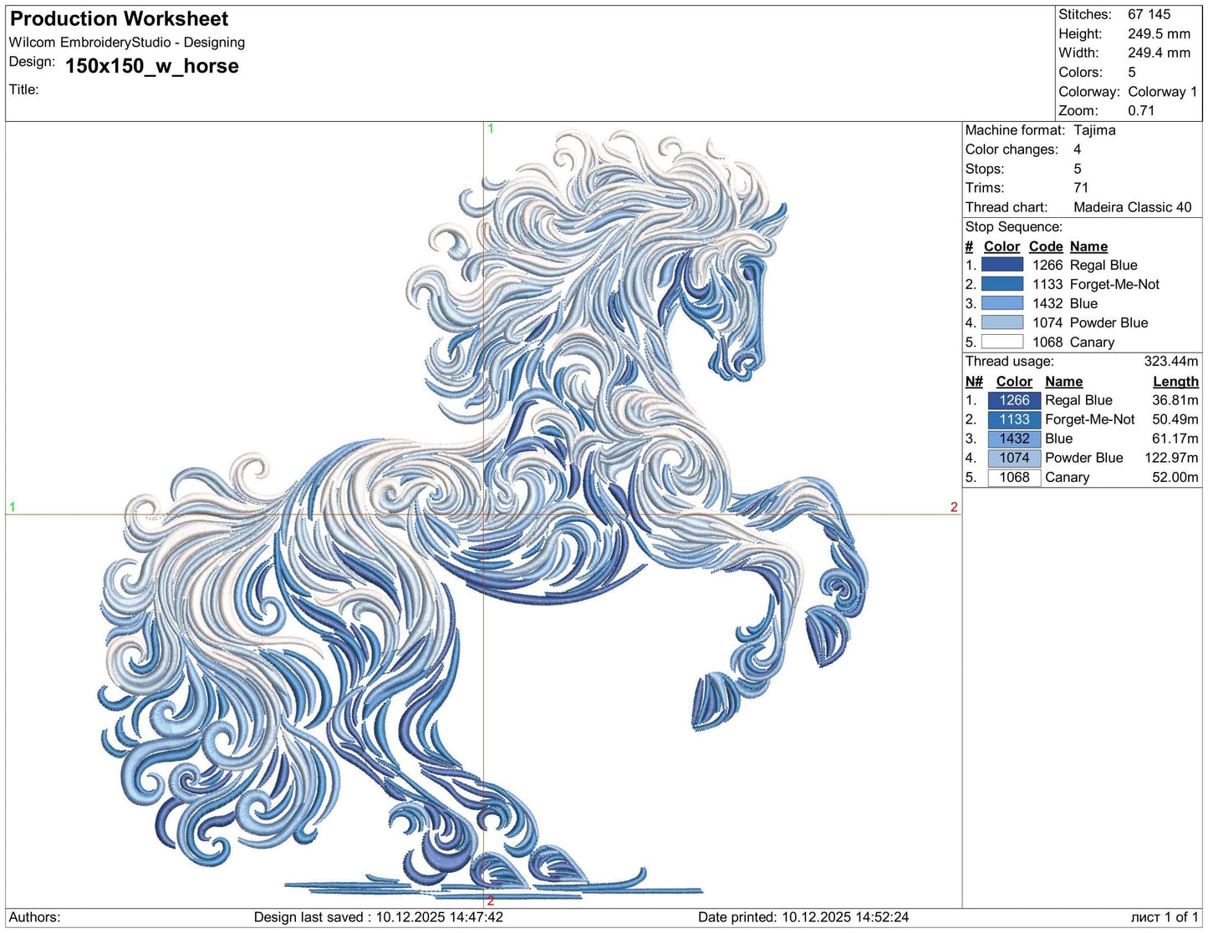The image size is (1208, 933).
Task: Select the Madeira Classic 40 thread chart text
Action: [1133, 207]
